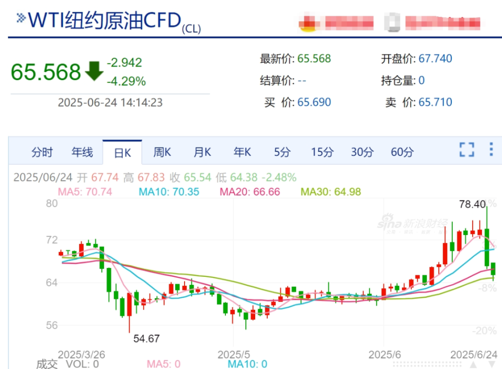Open the 月K chart tab
The image size is (502, 369).
pos(202,152)
